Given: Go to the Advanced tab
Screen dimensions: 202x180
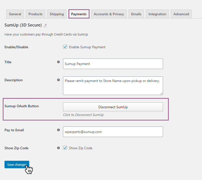Looking at the screenshot, I should coord(181,14).
